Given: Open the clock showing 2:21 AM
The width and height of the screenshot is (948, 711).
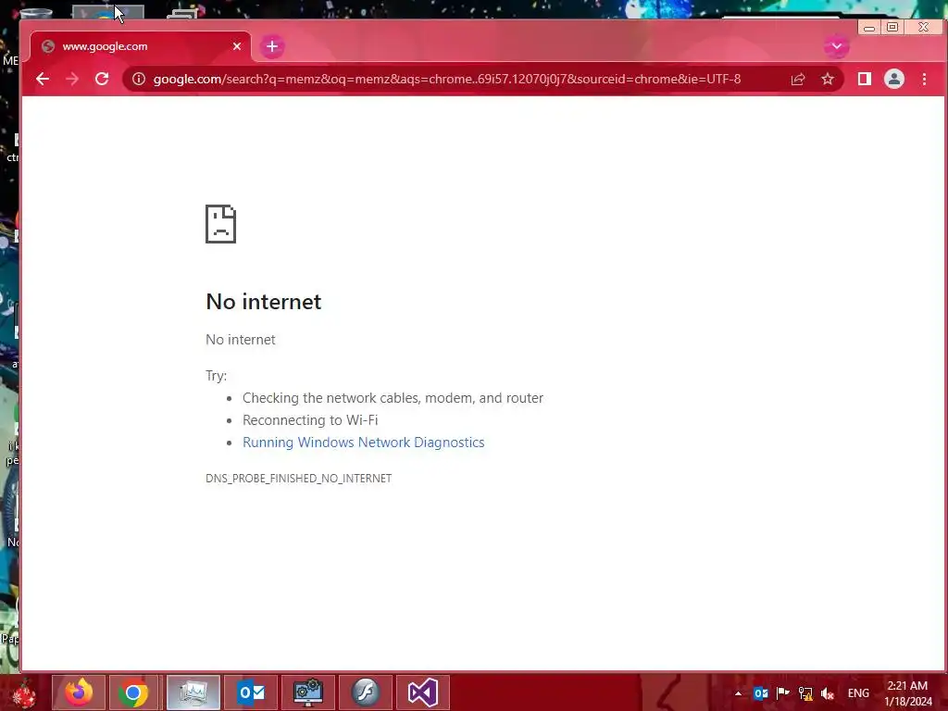Looking at the screenshot, I should click(x=908, y=693).
